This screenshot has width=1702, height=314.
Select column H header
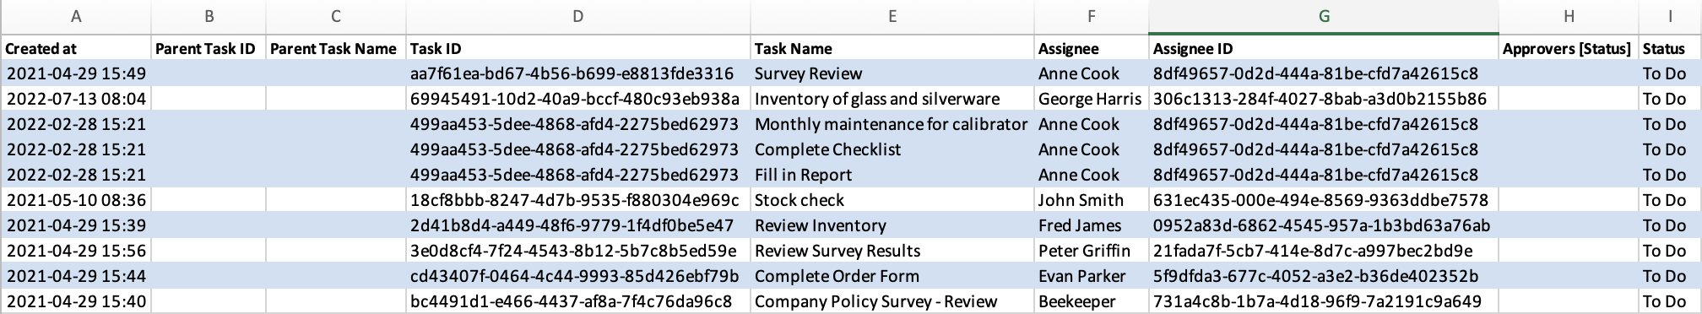(1569, 16)
